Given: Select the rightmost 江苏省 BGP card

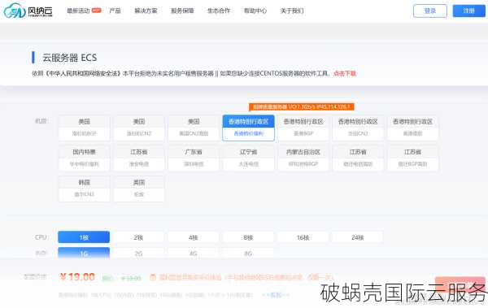Looking at the screenshot, I should point(412,158).
